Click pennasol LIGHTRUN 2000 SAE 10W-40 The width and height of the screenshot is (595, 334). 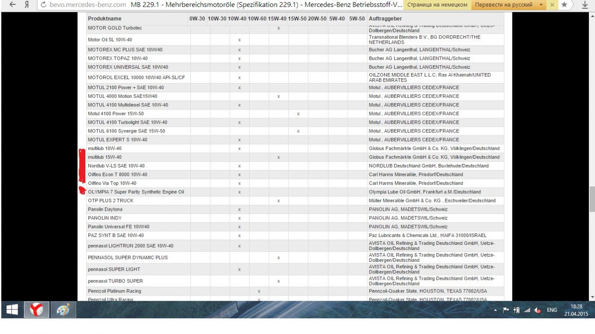click(130, 246)
